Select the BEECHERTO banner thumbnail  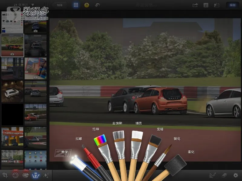[x=12, y=138]
